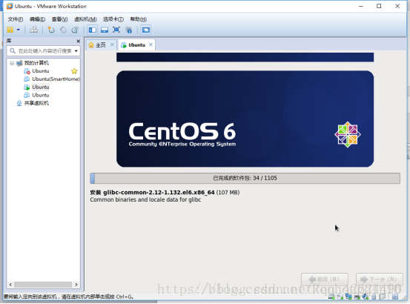Viewport: 410px width, 304px height.
Task: Click the CentOS 6 banner image
Action: point(245,119)
